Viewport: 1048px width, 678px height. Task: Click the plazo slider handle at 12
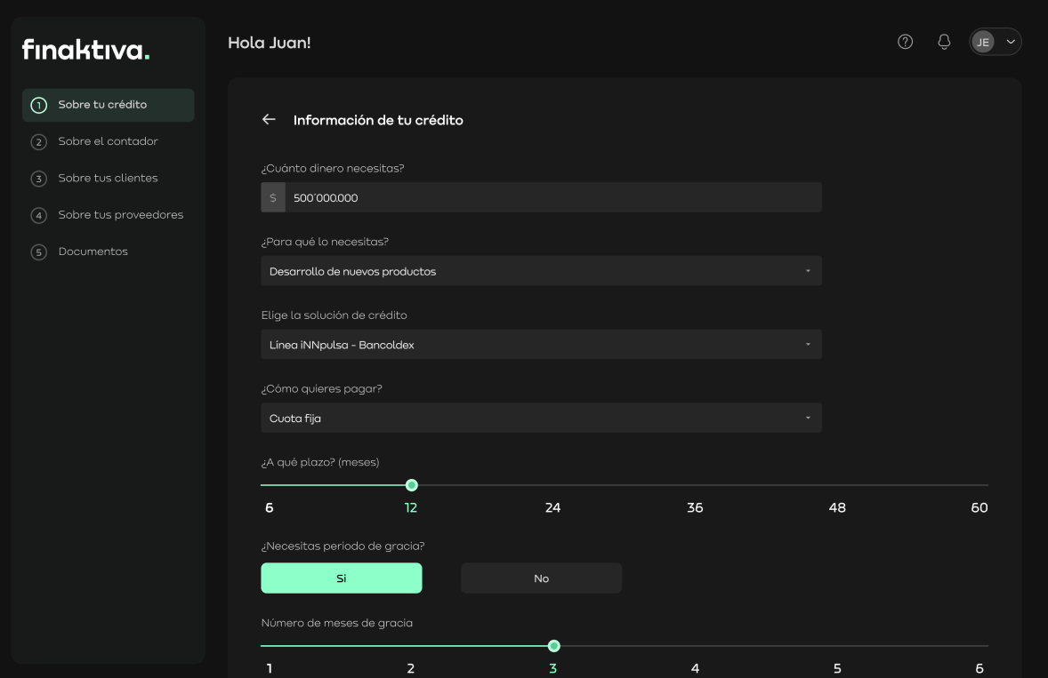coord(412,485)
